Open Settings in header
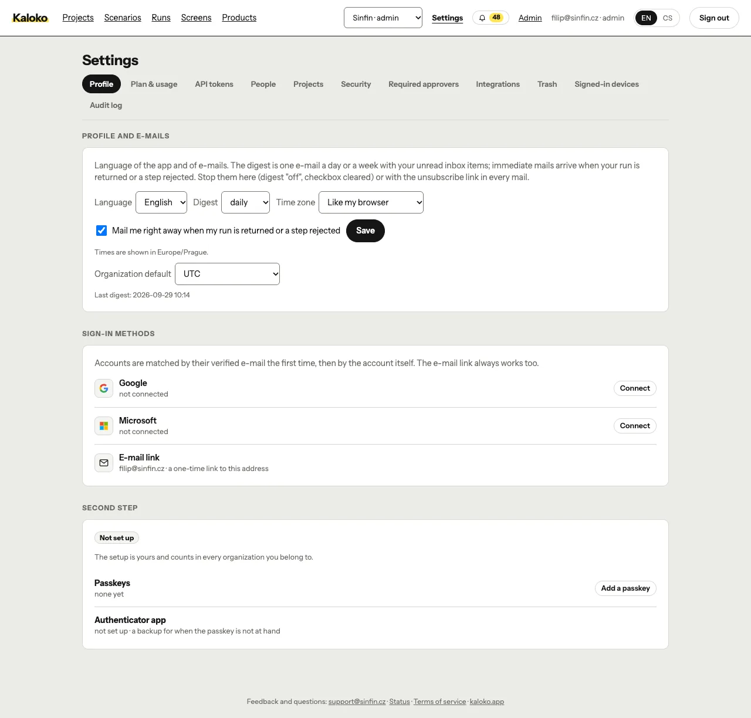 [447, 18]
